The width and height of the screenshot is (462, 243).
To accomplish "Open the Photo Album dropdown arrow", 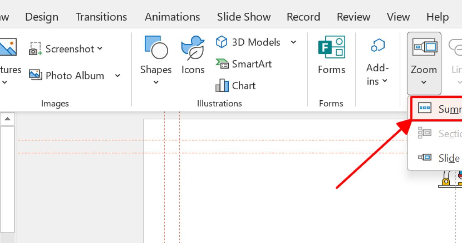I will [117, 76].
